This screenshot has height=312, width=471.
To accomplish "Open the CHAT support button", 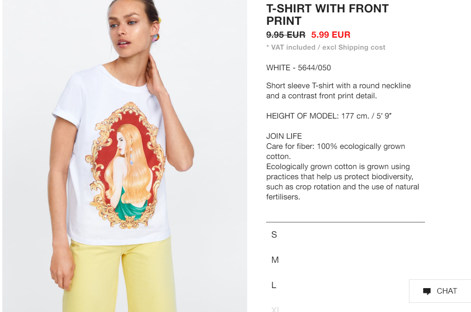I will click(x=440, y=291).
